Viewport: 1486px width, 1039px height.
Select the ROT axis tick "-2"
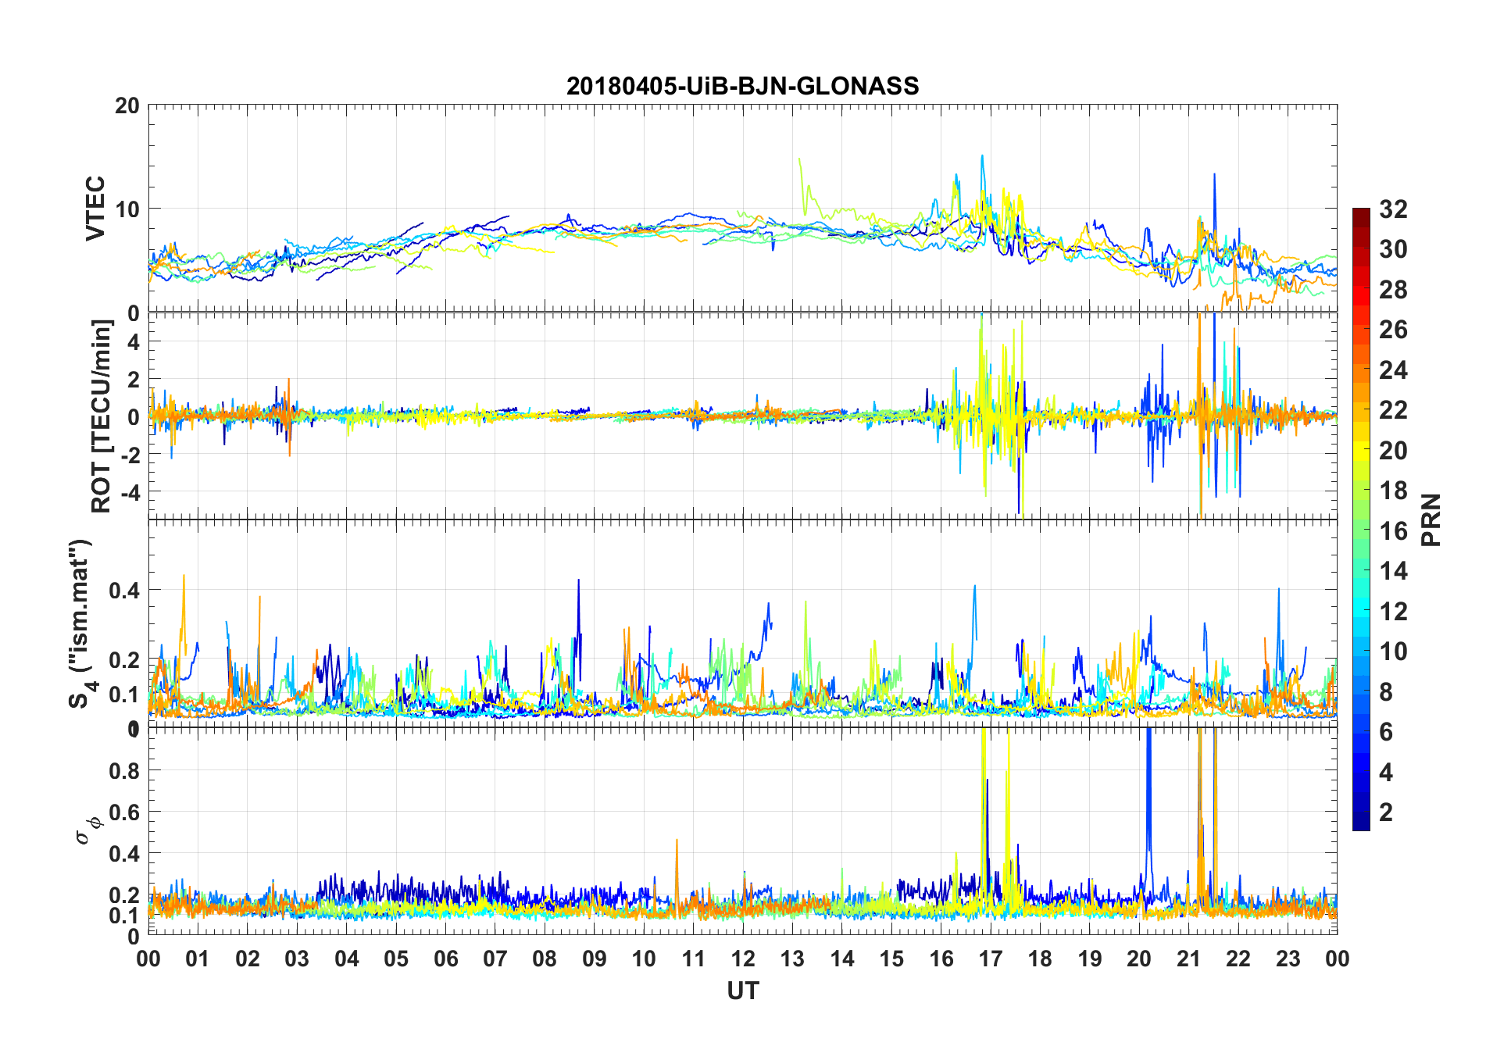(x=130, y=455)
